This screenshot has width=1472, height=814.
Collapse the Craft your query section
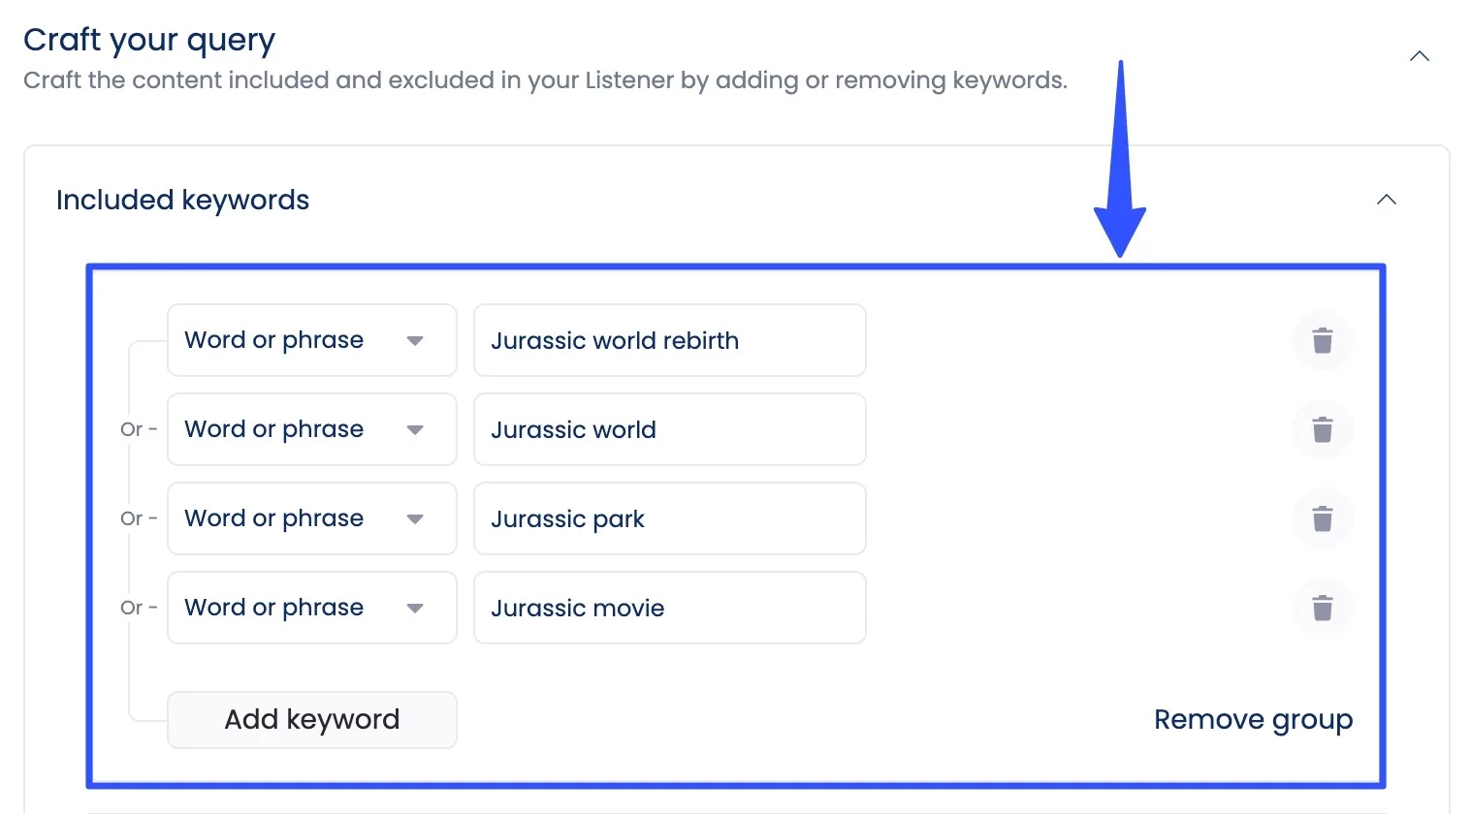pyautogui.click(x=1419, y=56)
